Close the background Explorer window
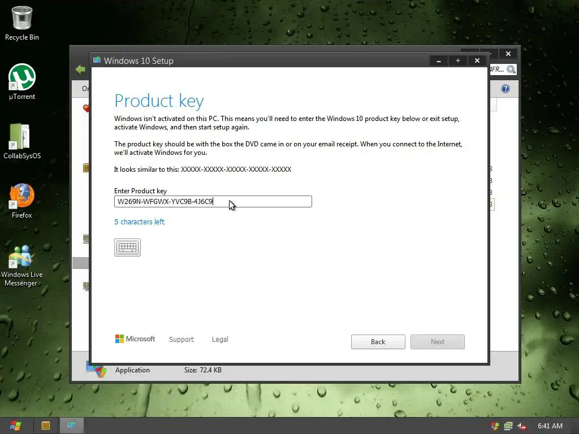 point(508,54)
